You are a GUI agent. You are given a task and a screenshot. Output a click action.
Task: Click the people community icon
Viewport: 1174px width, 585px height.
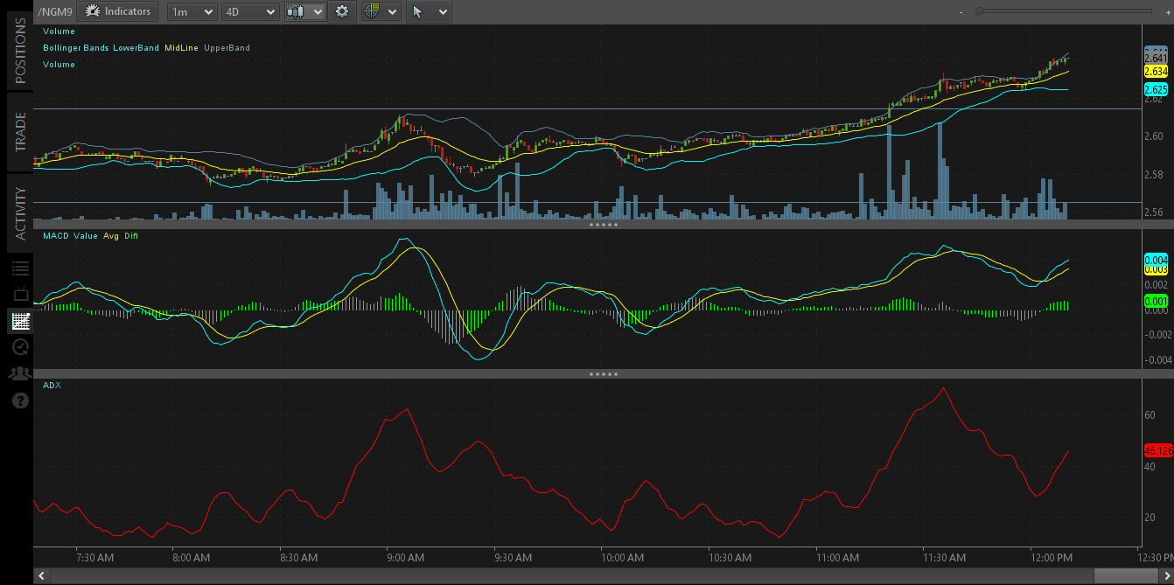[20, 373]
